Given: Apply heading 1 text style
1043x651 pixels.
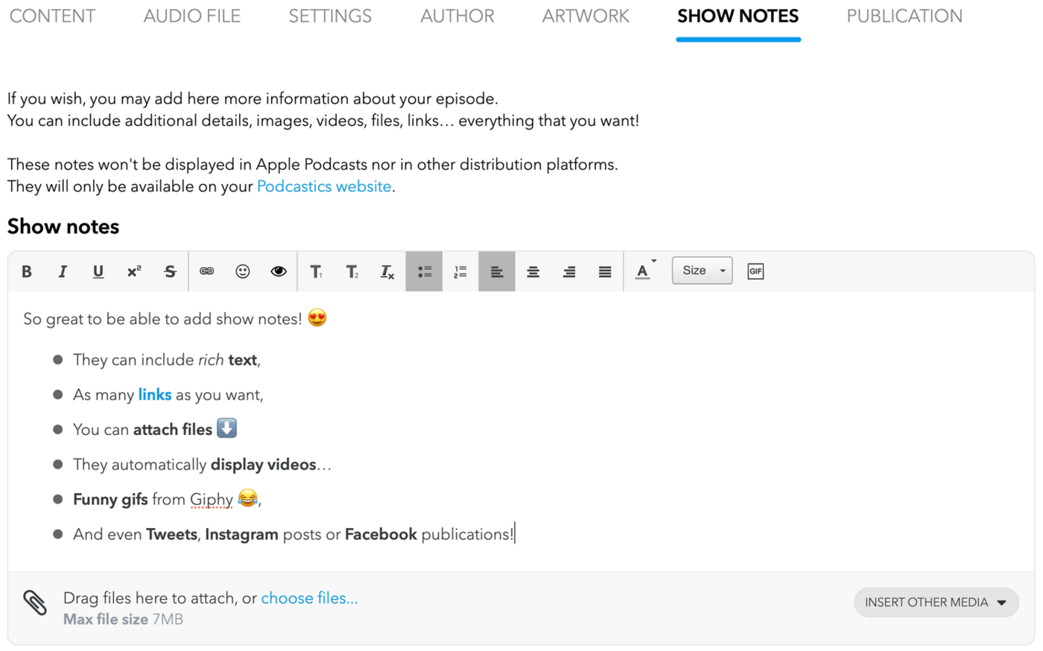Looking at the screenshot, I should pyautogui.click(x=316, y=272).
